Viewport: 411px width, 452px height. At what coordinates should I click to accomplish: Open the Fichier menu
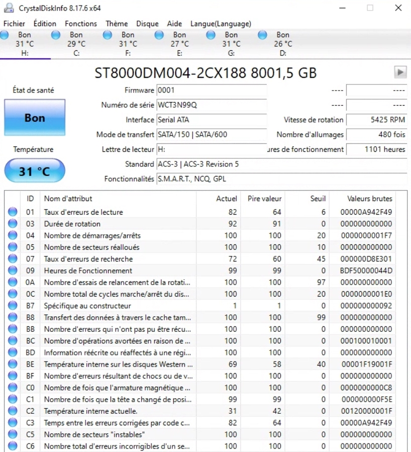[x=14, y=24]
